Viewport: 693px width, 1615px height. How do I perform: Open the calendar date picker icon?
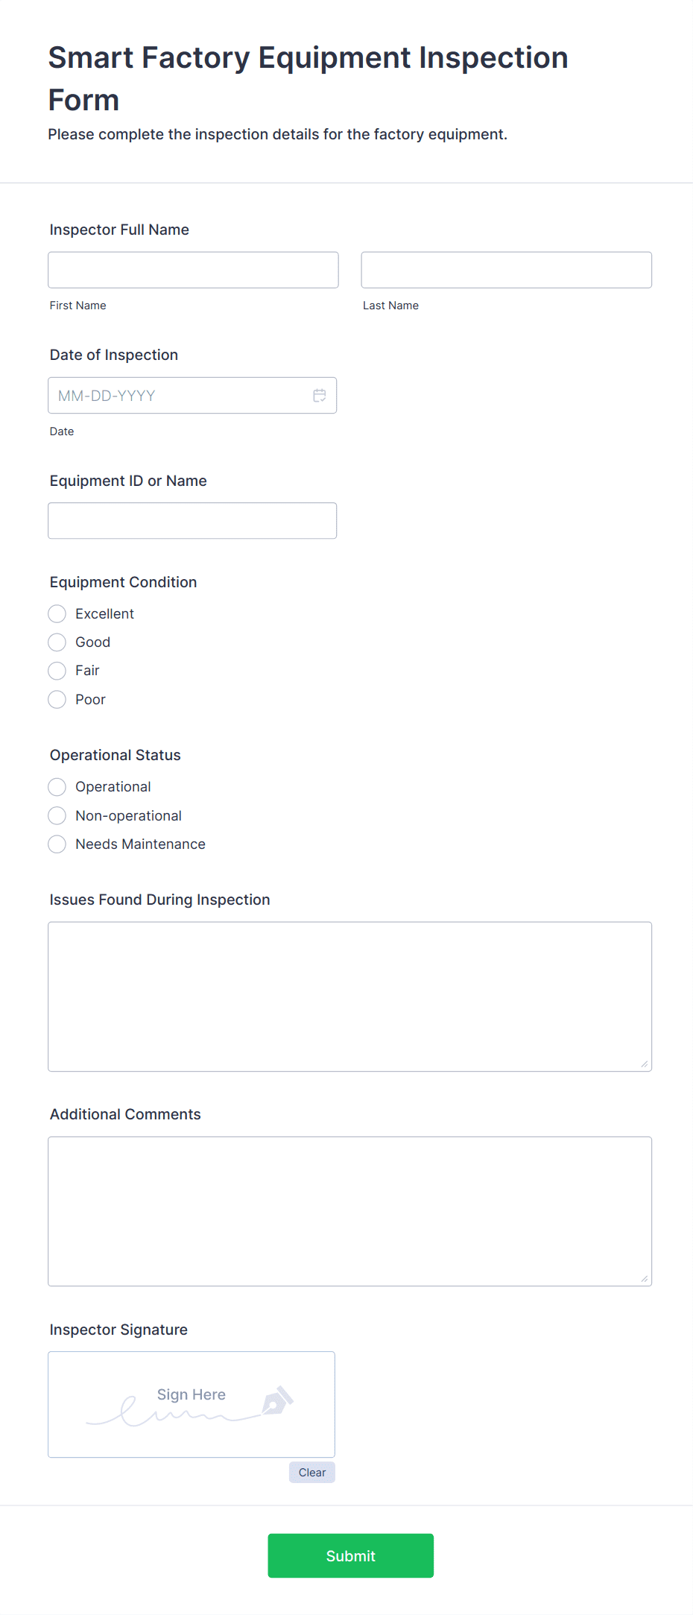click(x=319, y=396)
